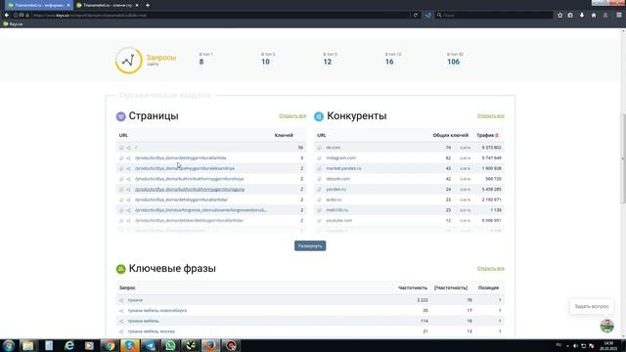
Task: Open link icon beside avito.ru competitor
Action: point(320,199)
